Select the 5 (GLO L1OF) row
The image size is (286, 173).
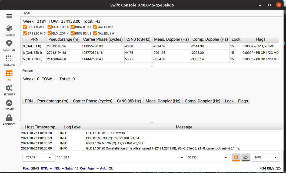click(151, 59)
